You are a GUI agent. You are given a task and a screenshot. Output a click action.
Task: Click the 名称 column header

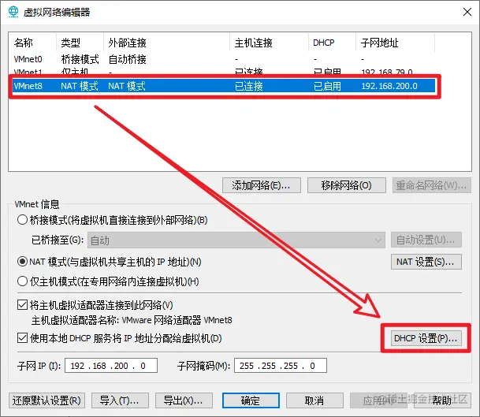[x=33, y=43]
